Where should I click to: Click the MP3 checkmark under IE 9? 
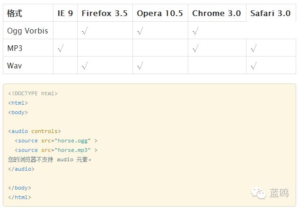(x=61, y=48)
